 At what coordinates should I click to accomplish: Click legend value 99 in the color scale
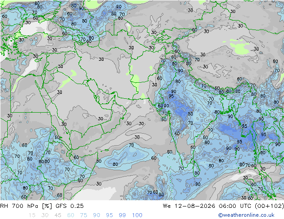point(122,215)
